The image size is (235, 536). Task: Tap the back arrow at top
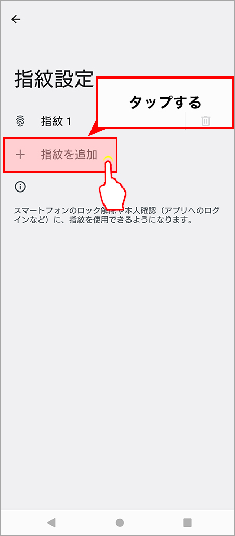pyautogui.click(x=16, y=19)
